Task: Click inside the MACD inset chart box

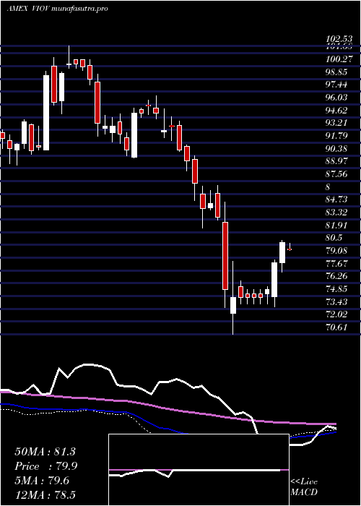Action: coord(199,470)
